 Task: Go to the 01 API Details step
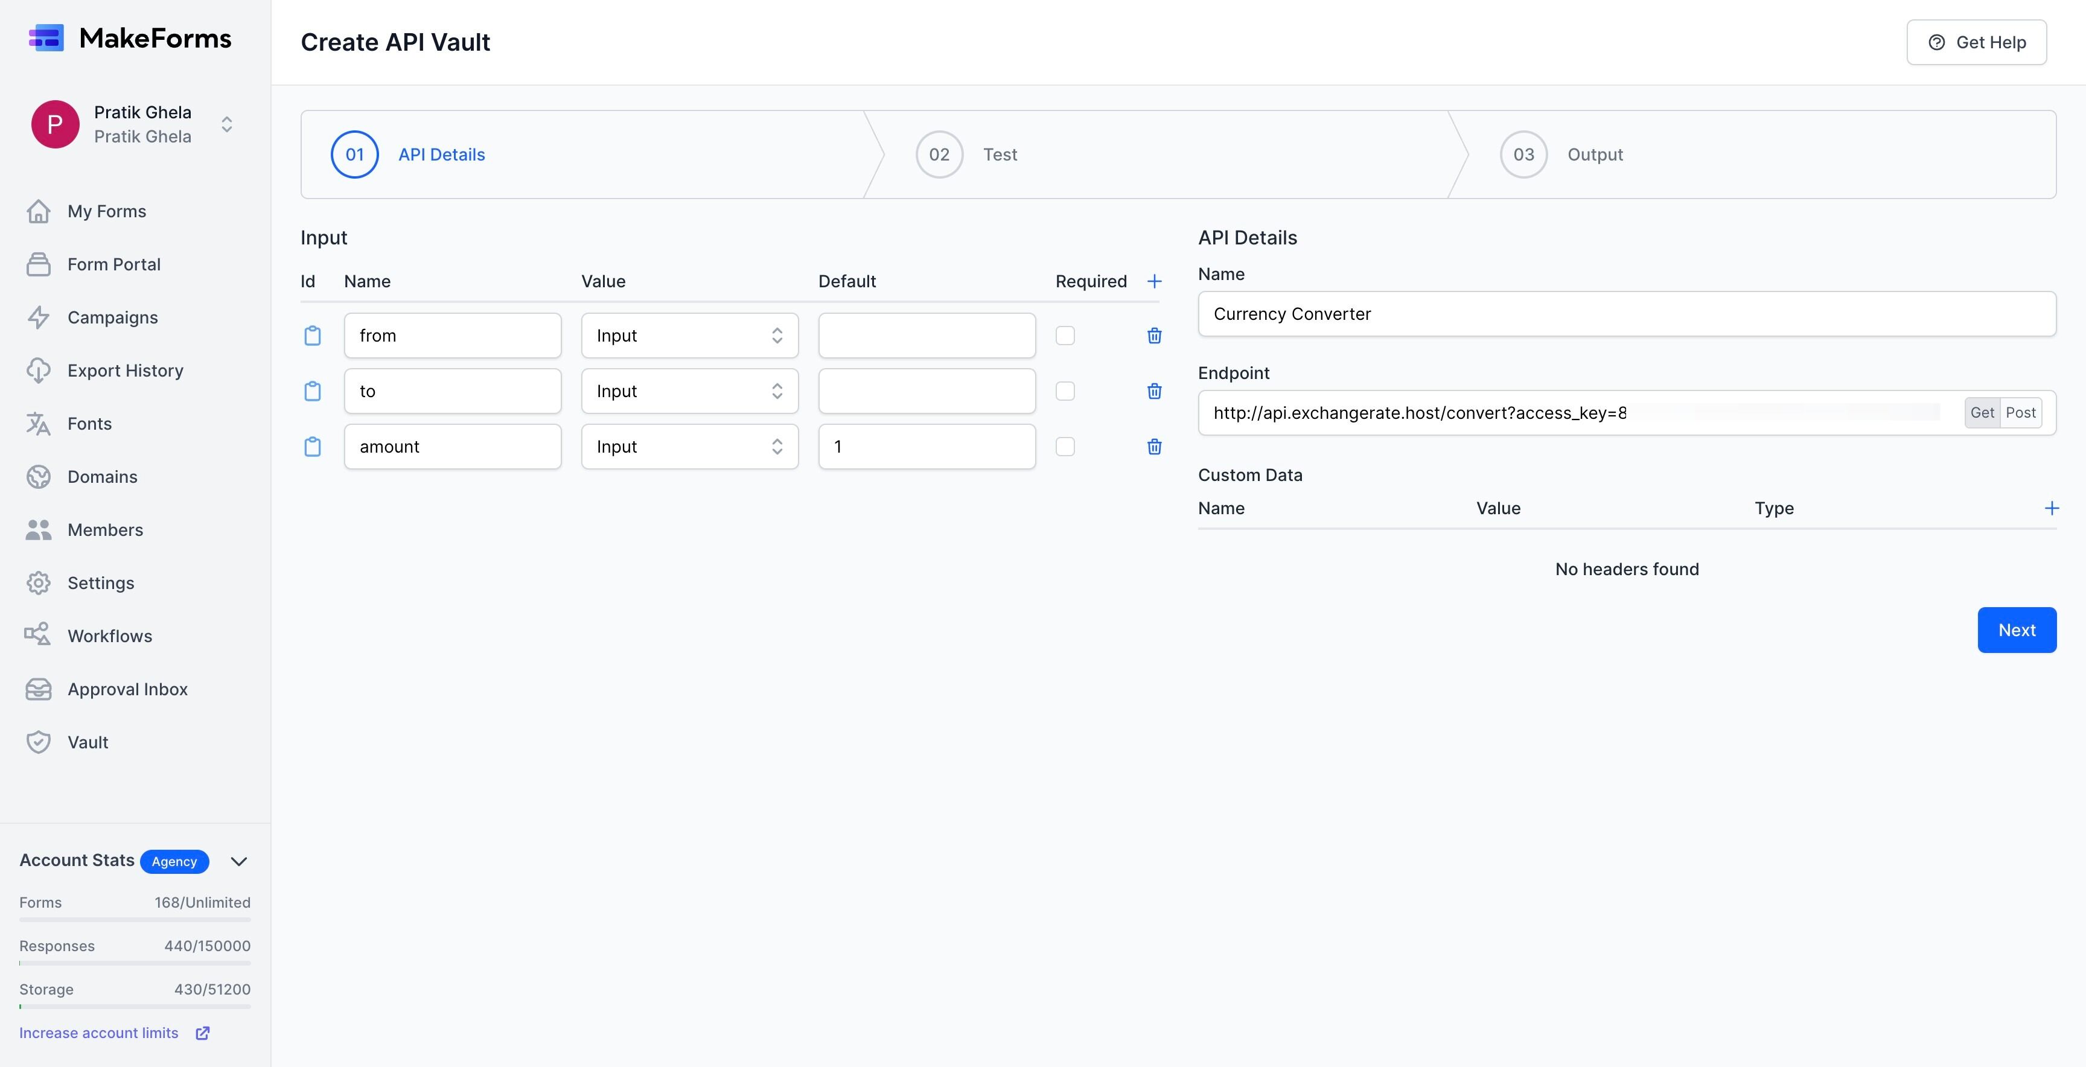pyautogui.click(x=408, y=154)
